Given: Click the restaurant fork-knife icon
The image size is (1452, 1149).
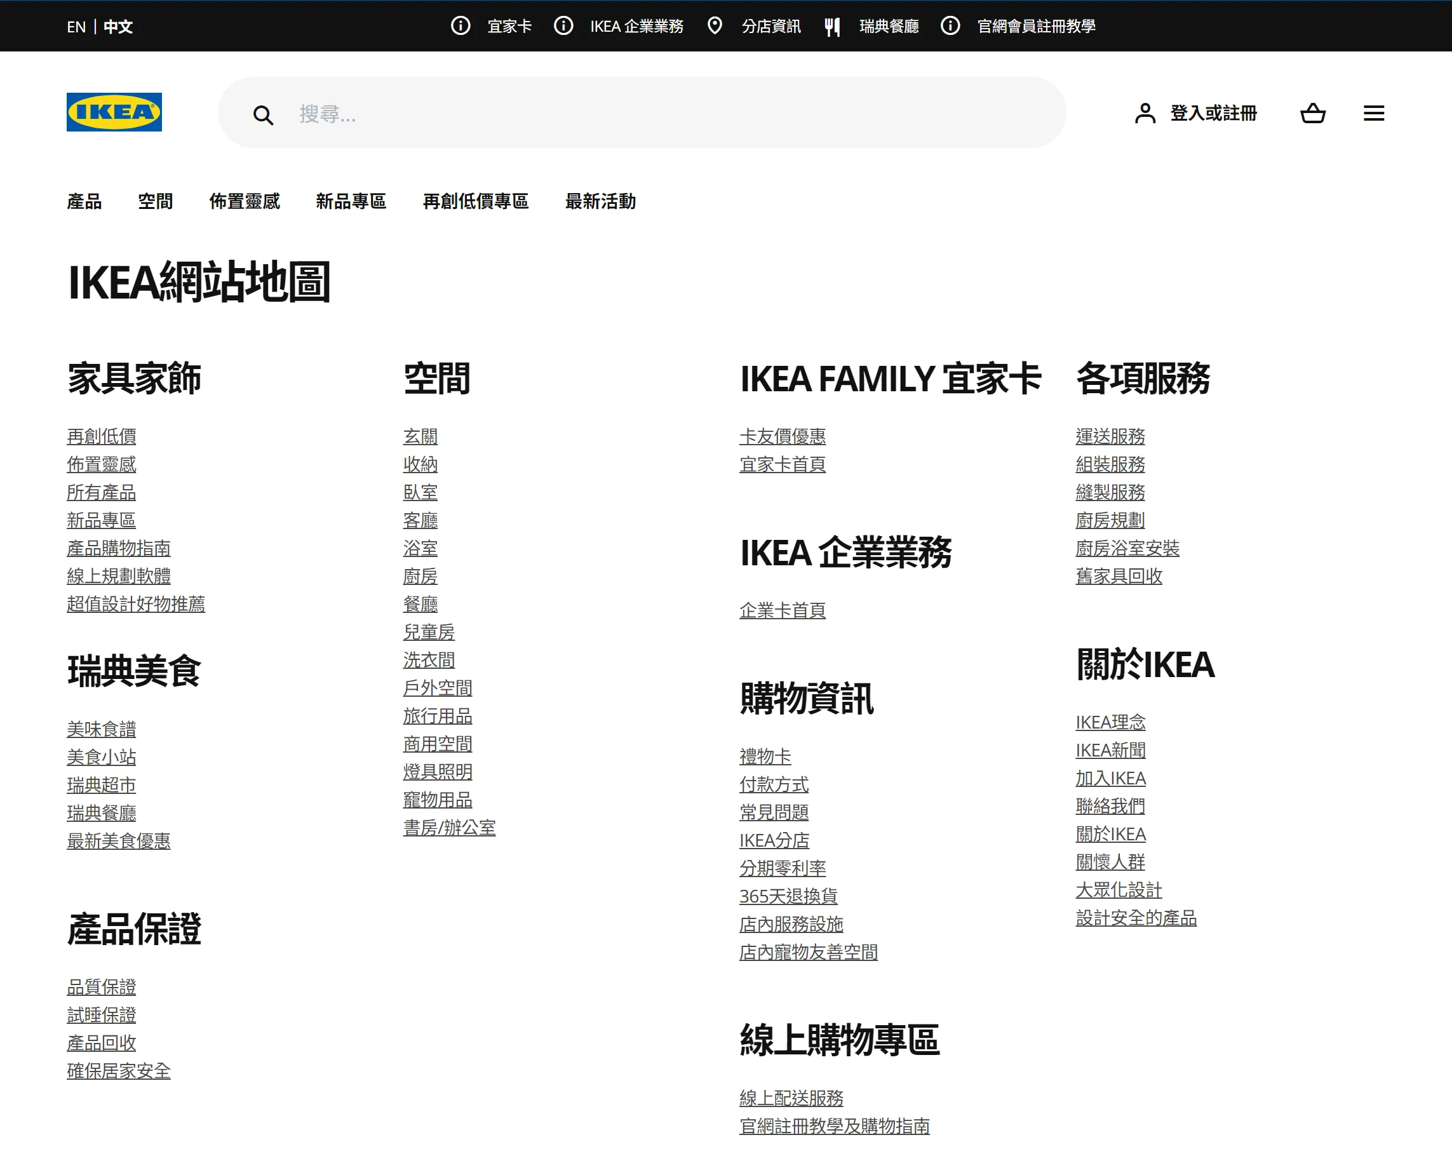Looking at the screenshot, I should tap(832, 26).
